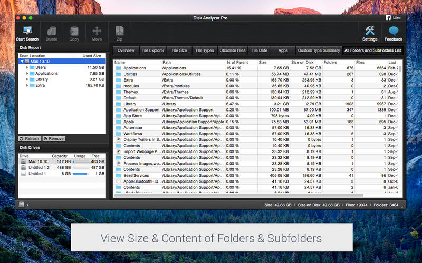Click the Zip archive icon
This screenshot has height=263, width=422.
tap(120, 31)
